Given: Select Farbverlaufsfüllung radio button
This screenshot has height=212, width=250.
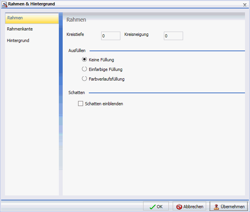Looking at the screenshot, I should tap(84, 79).
